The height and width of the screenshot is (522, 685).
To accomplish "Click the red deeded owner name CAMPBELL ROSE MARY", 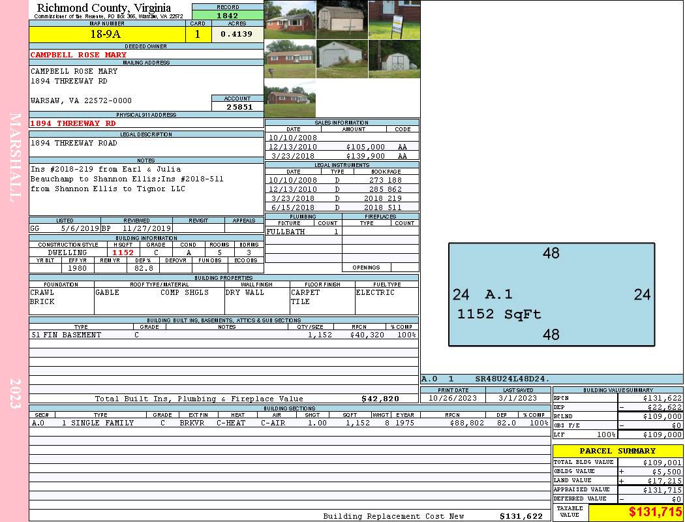I will click(79, 55).
